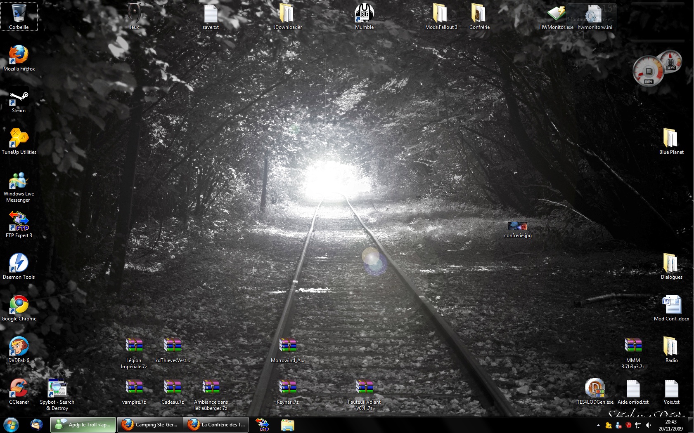The height and width of the screenshot is (433, 694).
Task: Select the Morrowind_A... archive
Action: 287,350
